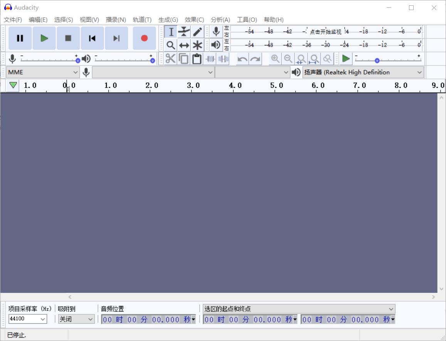Toggle the green timeline pinned playhead button
The width and height of the screenshot is (446, 341).
point(13,85)
